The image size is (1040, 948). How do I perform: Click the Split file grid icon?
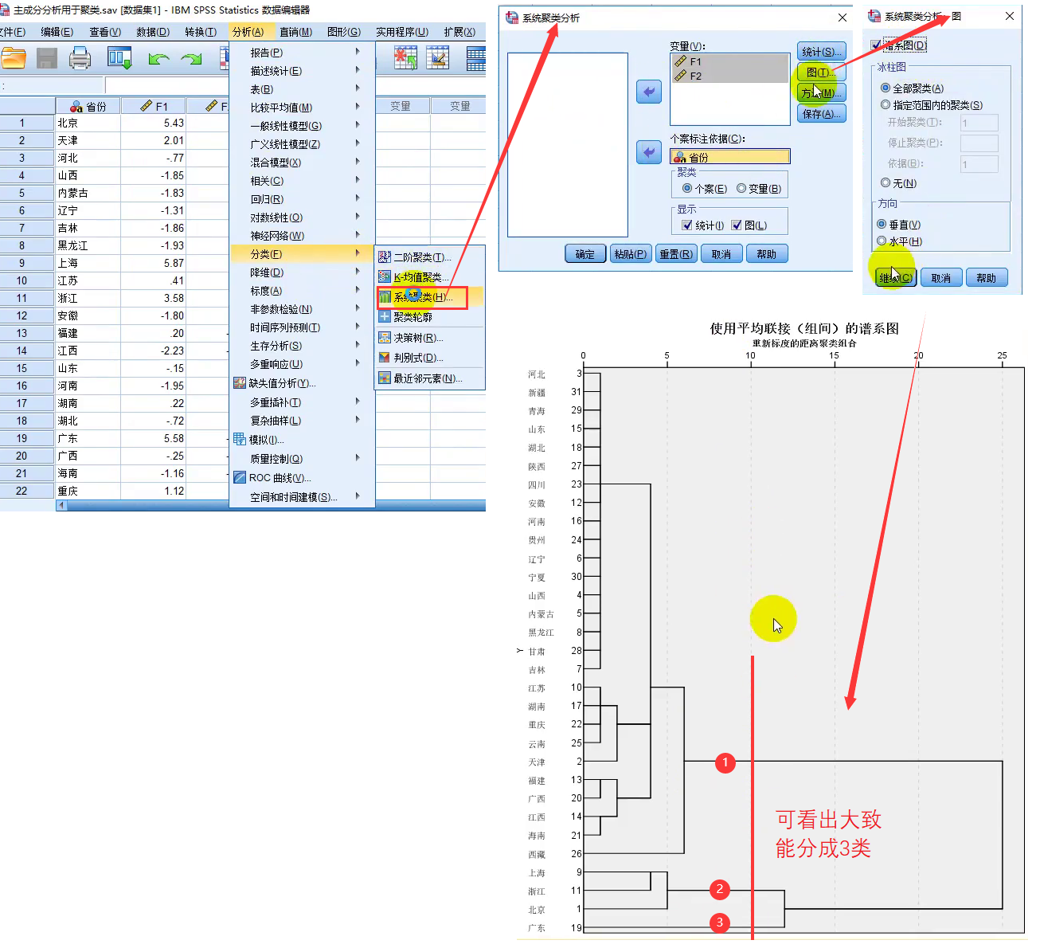[x=475, y=58]
